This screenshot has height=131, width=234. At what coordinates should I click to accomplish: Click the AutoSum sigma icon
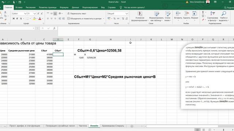(203, 12)
